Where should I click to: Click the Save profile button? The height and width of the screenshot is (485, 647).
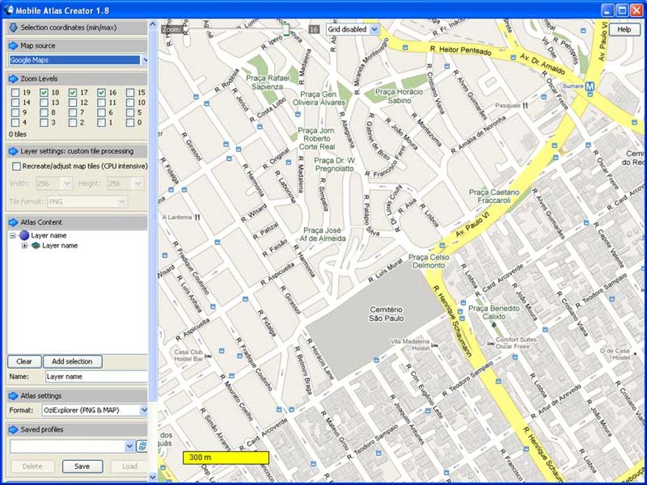[82, 467]
